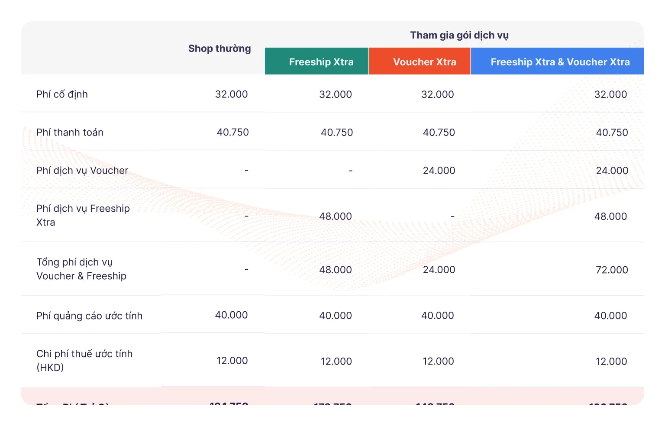Click 32.000 in the Shop thường column
The height and width of the screenshot is (426, 665).
231,94
